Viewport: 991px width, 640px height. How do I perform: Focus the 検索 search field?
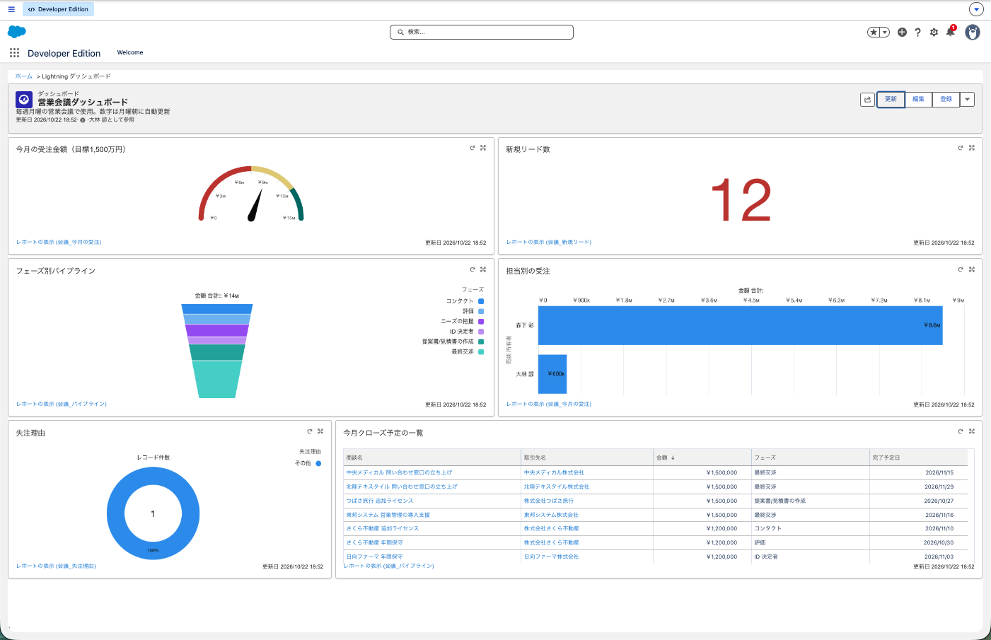pyautogui.click(x=482, y=32)
